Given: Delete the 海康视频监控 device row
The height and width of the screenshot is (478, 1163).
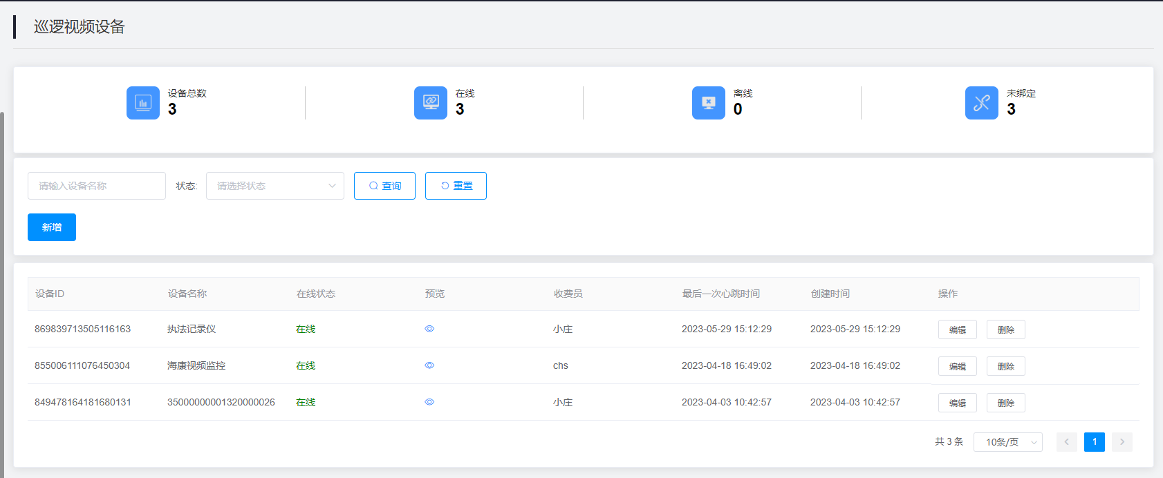Looking at the screenshot, I should [1005, 366].
